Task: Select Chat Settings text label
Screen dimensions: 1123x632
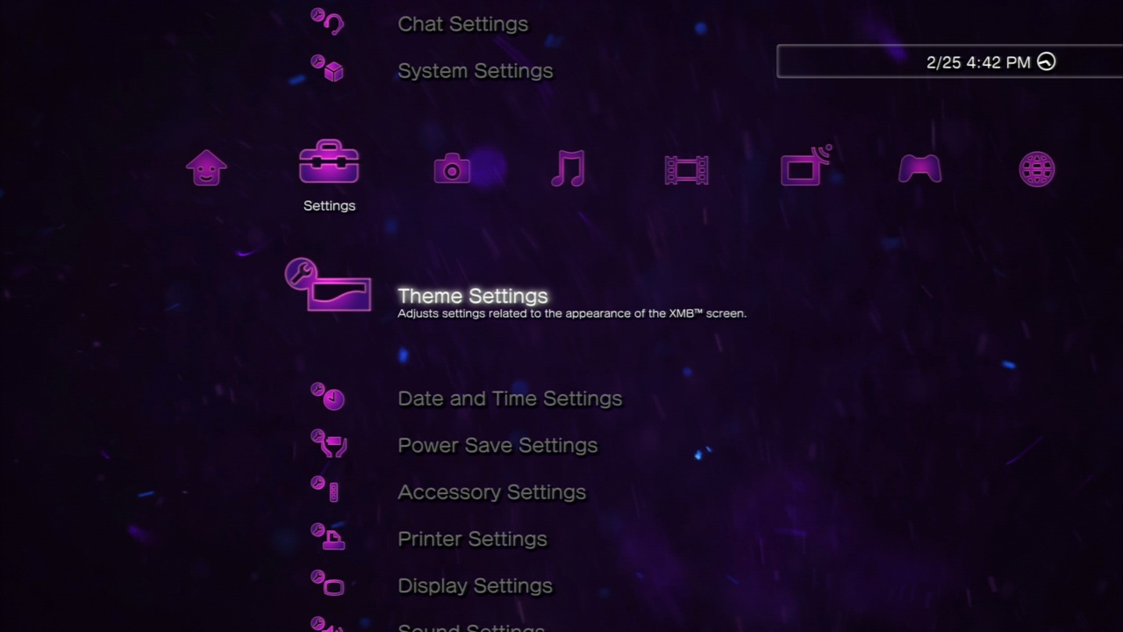Action: click(x=463, y=24)
